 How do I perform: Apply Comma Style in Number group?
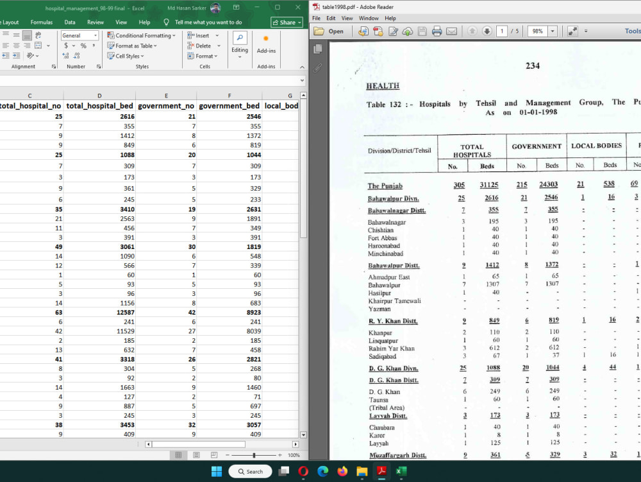click(x=94, y=46)
